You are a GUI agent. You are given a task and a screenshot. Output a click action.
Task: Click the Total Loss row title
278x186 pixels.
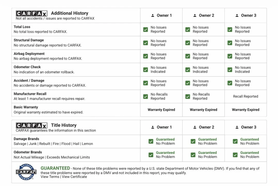coord(22,27)
